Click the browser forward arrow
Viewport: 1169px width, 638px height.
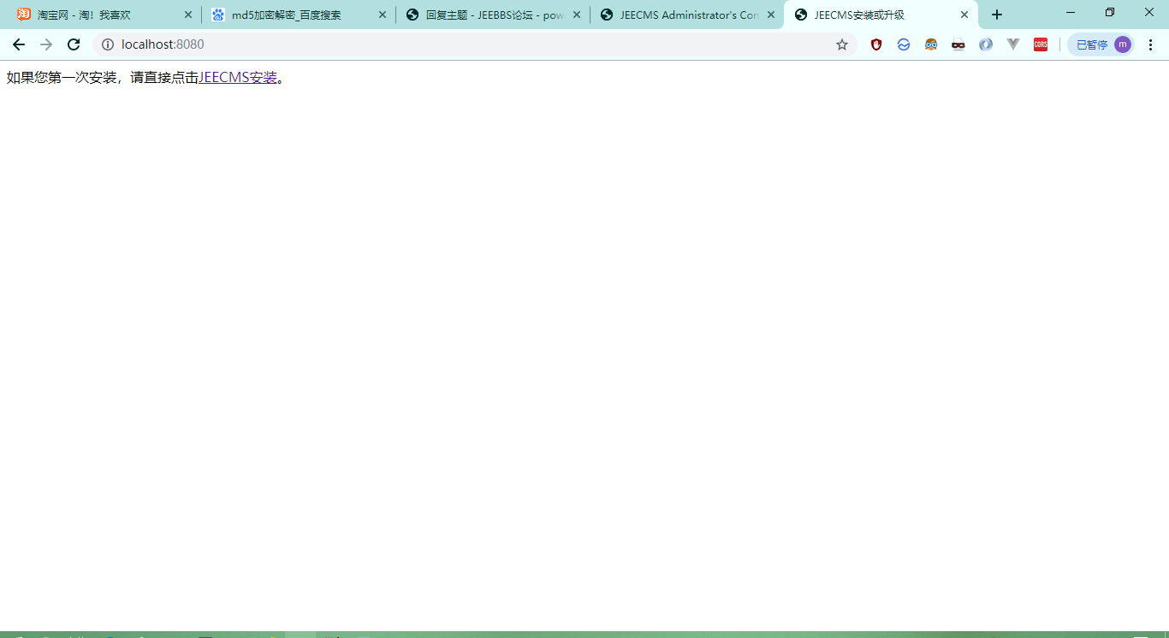pos(46,44)
